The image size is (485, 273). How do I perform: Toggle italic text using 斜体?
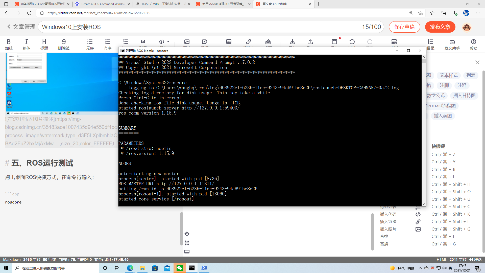[26, 44]
